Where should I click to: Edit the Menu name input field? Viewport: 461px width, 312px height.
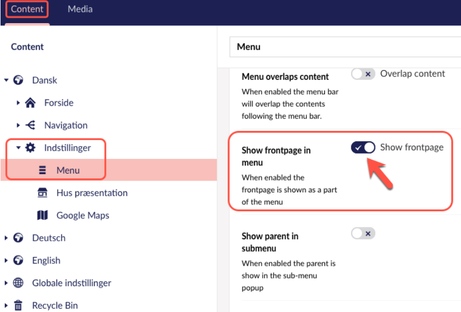[x=345, y=47]
